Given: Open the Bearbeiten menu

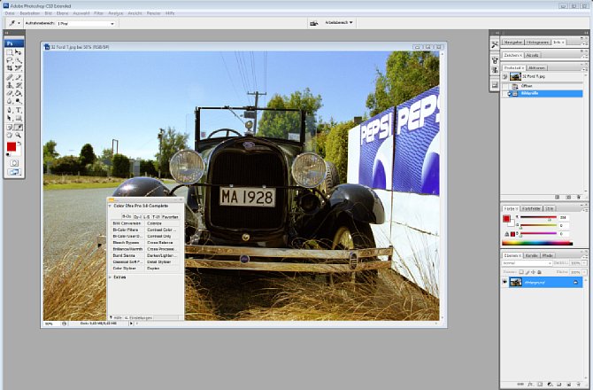Looking at the screenshot, I should point(30,13).
